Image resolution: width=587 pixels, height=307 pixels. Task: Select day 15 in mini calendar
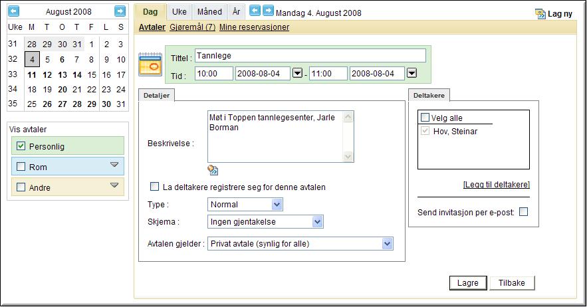point(92,75)
